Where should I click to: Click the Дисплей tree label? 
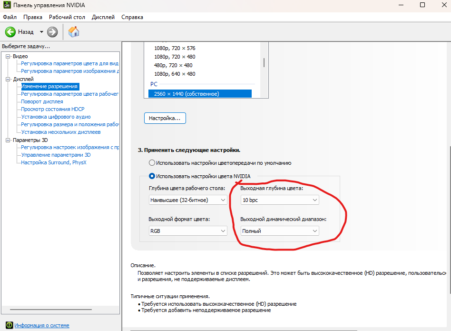pos(23,79)
